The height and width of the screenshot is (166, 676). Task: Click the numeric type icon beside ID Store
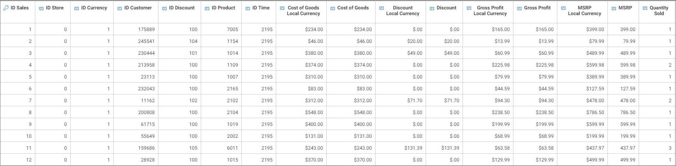click(41, 8)
